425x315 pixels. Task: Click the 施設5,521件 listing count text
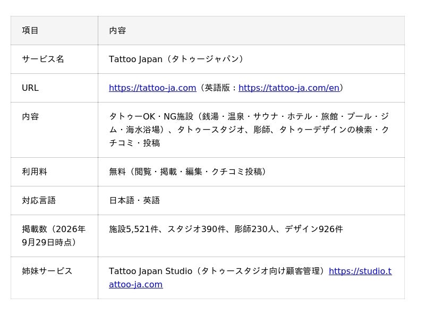click(x=134, y=229)
